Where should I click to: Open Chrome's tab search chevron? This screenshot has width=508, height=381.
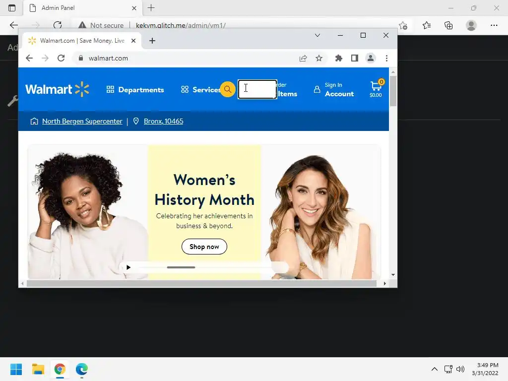pyautogui.click(x=317, y=35)
